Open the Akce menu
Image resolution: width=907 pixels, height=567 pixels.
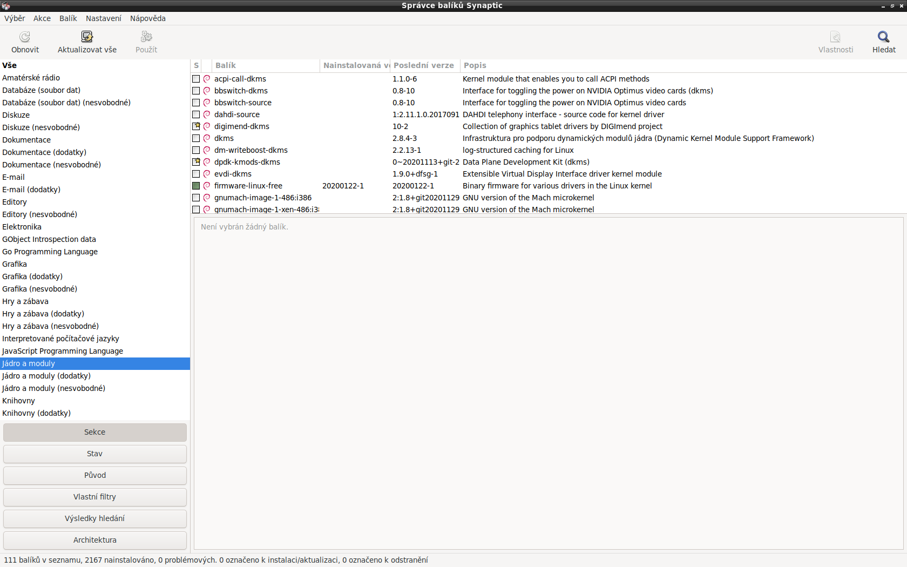pos(42,18)
